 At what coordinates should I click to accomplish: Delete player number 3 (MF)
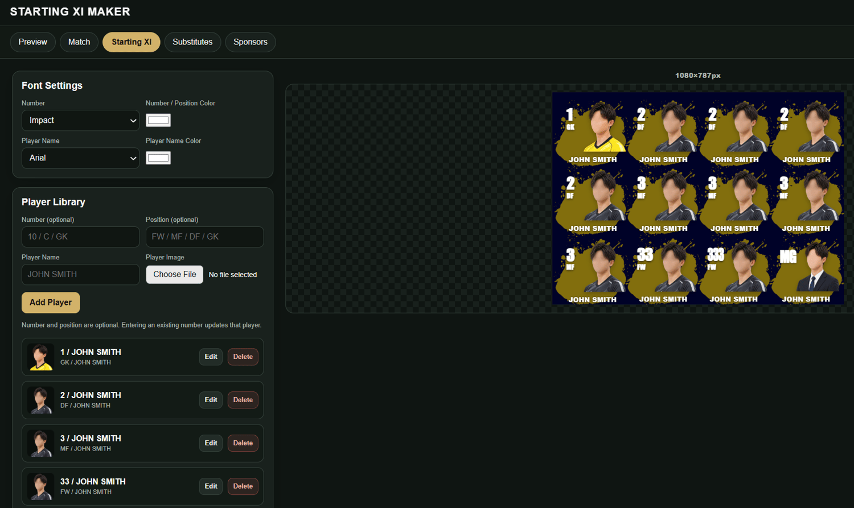point(243,443)
